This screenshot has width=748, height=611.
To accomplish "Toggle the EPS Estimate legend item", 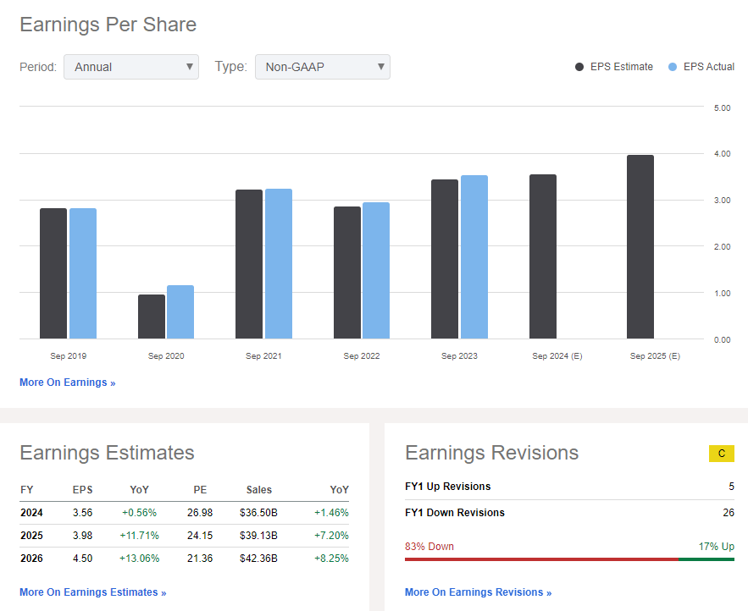I will (614, 67).
